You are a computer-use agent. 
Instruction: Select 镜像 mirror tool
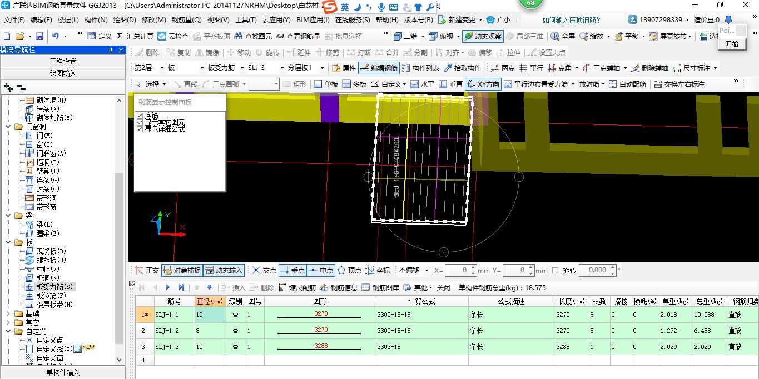(x=207, y=52)
